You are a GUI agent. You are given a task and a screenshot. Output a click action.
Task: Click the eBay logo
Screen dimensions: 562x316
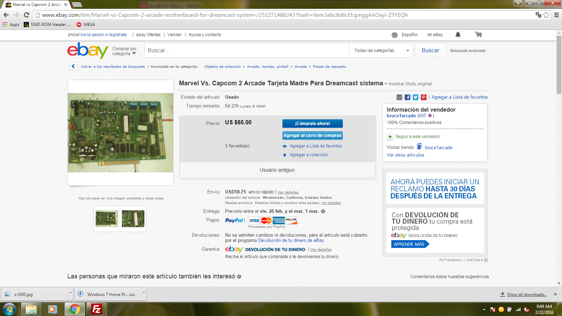(88, 51)
